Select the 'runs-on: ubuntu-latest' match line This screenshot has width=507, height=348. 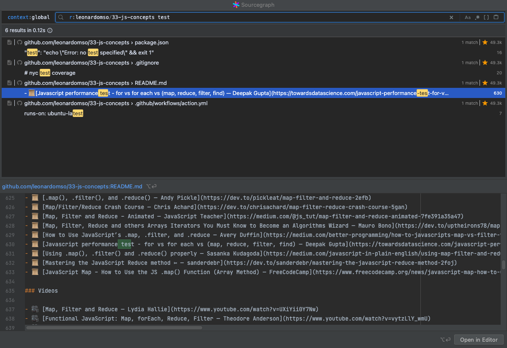click(253, 113)
